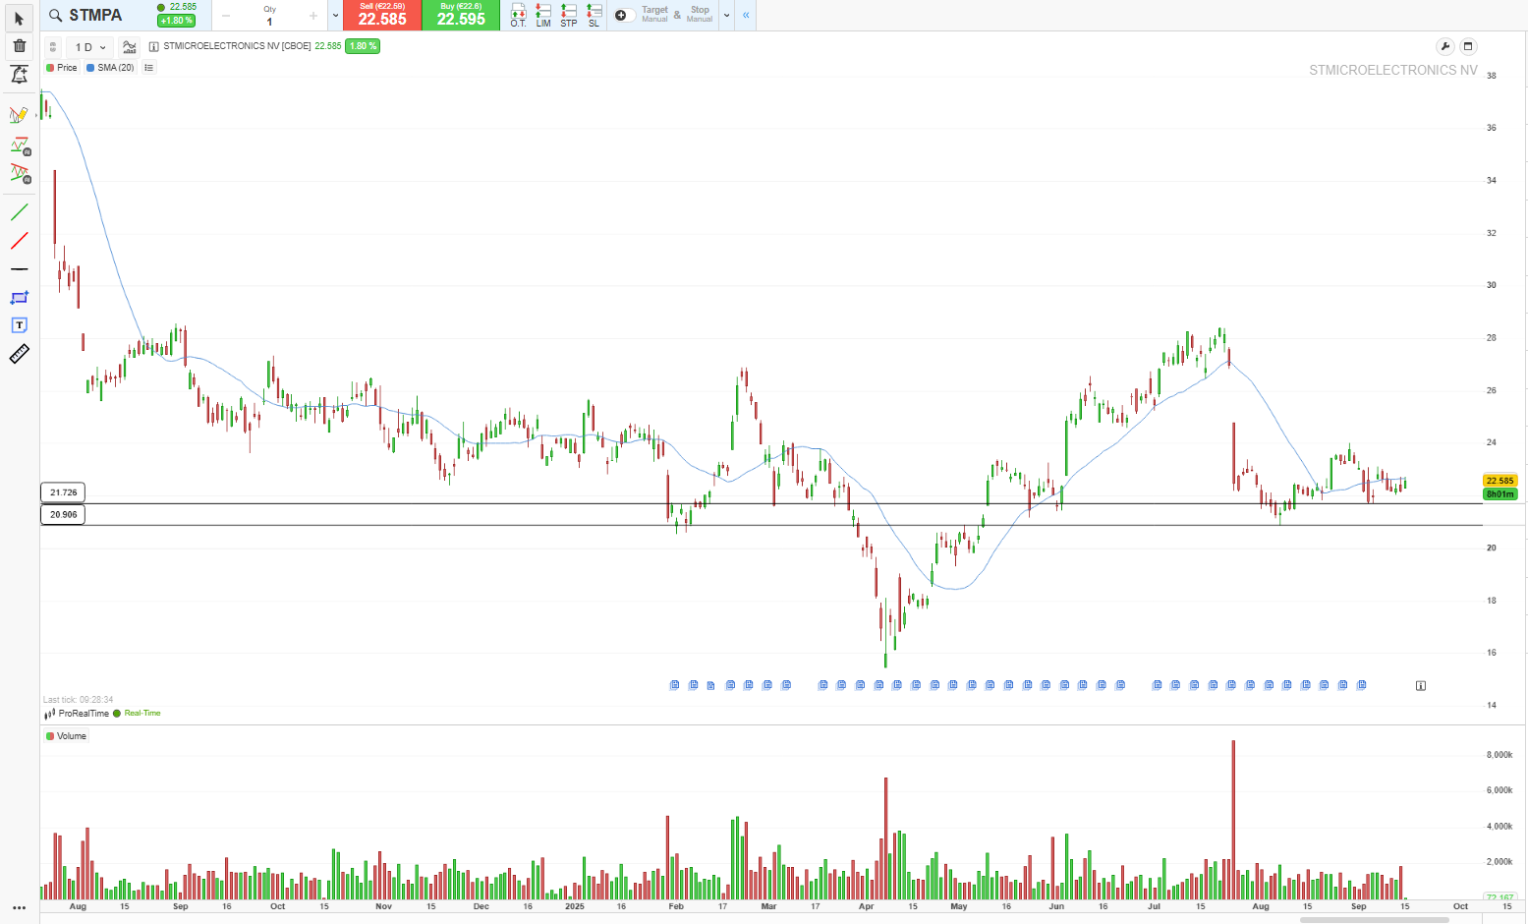This screenshot has width=1528, height=924.
Task: Activate the ruler measurement tool
Action: (19, 354)
